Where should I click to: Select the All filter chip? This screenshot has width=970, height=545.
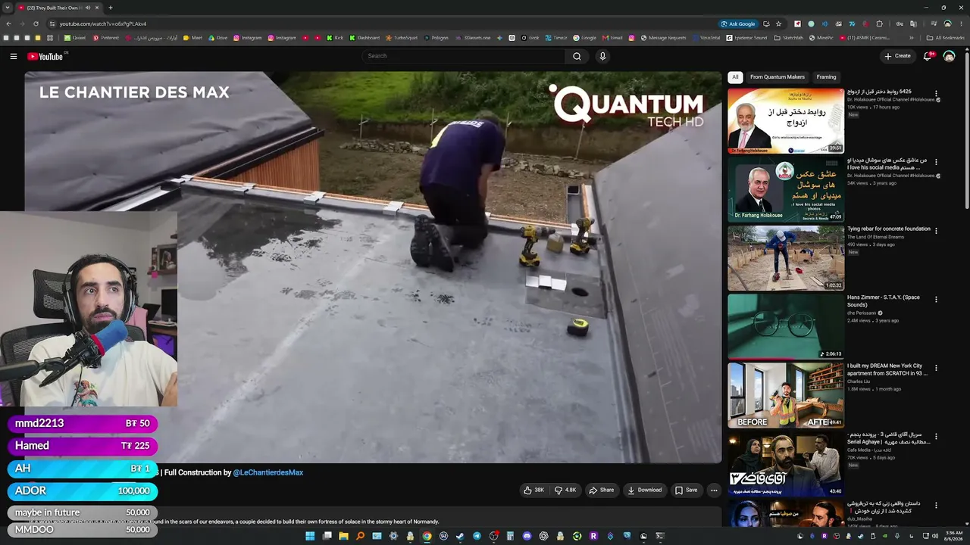click(x=735, y=77)
